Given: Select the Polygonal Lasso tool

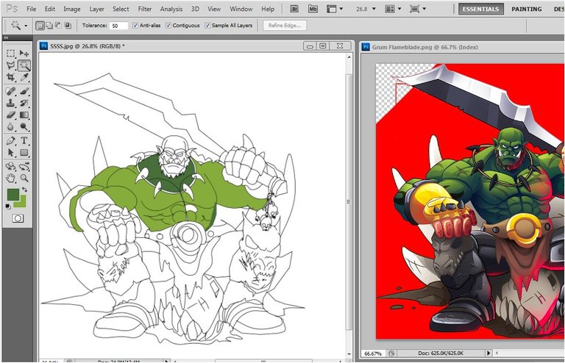Looking at the screenshot, I should (x=11, y=65).
